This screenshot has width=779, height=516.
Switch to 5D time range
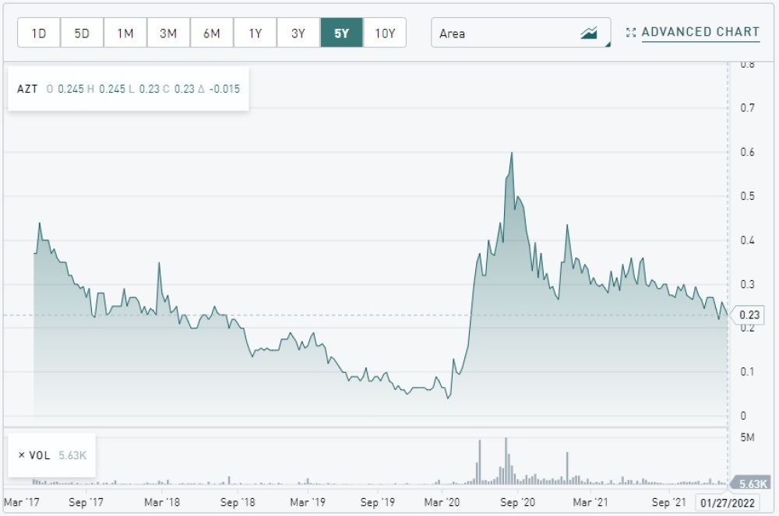click(82, 33)
